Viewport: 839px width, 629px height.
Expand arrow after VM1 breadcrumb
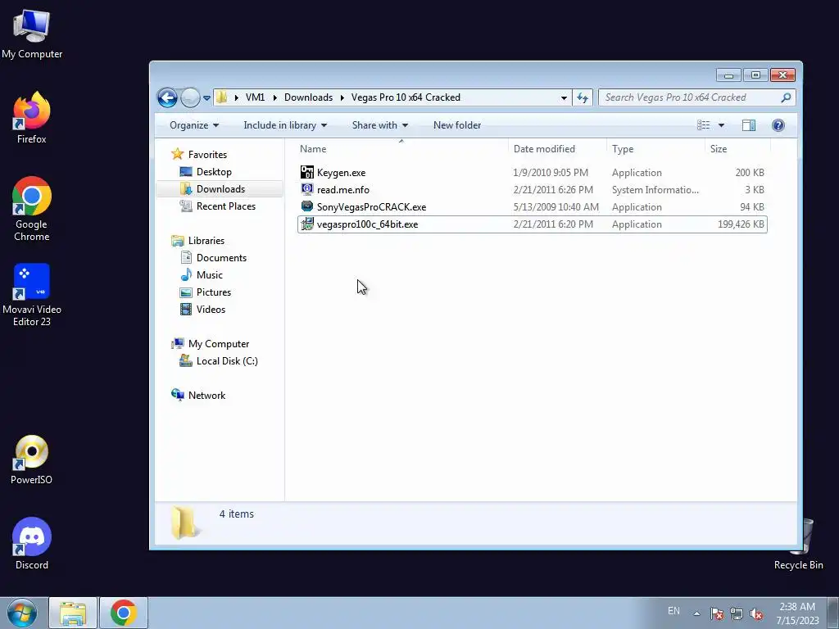coord(275,98)
